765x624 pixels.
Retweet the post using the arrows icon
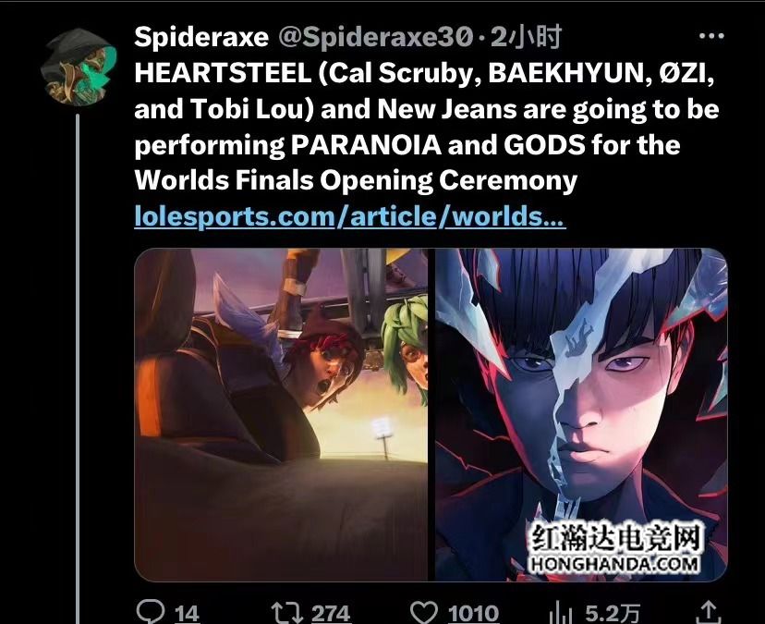pyautogui.click(x=286, y=613)
